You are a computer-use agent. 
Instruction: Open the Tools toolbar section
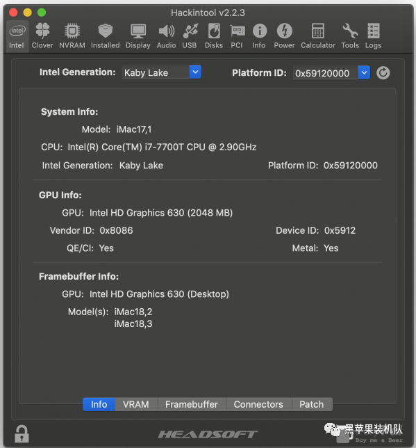[350, 36]
